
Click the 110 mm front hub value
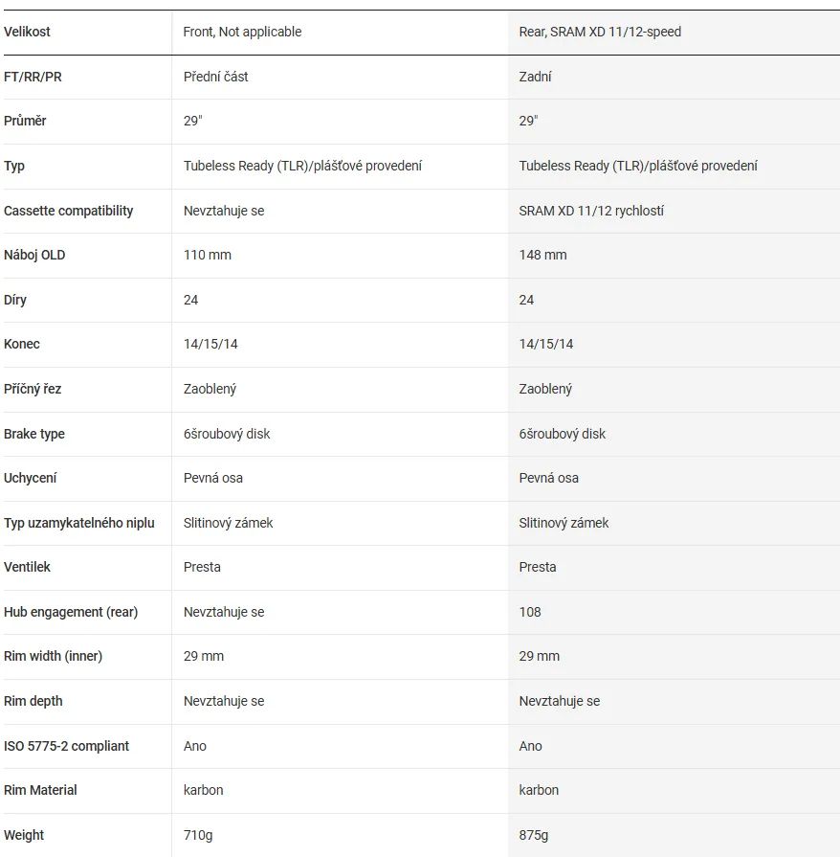click(207, 256)
